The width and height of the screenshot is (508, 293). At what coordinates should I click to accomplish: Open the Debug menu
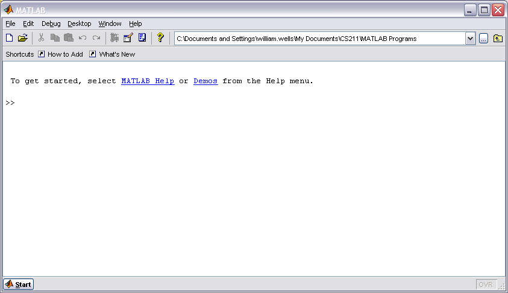(51, 24)
